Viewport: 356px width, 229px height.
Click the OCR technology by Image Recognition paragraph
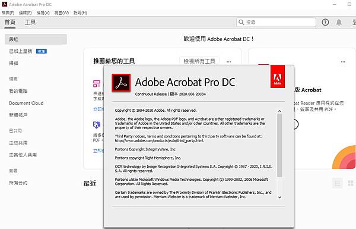[193, 169]
